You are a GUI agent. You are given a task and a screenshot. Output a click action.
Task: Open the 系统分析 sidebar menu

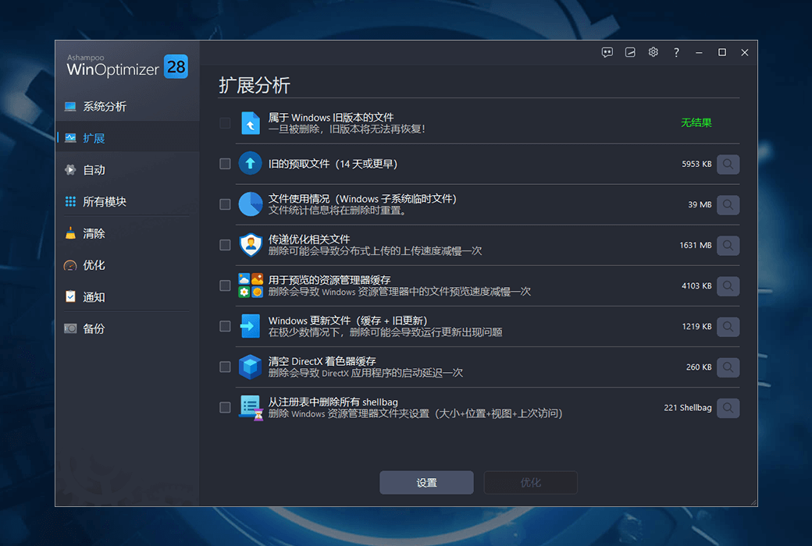(127, 107)
